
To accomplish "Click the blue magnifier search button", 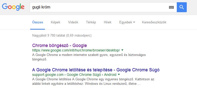I will [x=182, y=7].
